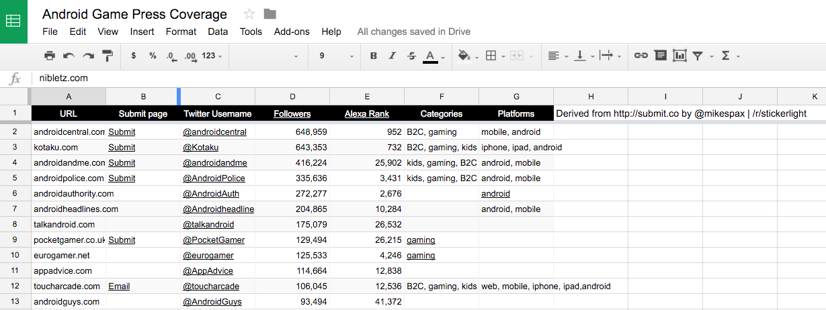
Task: Open the @PocketGamer Twitter link
Action: tap(214, 240)
